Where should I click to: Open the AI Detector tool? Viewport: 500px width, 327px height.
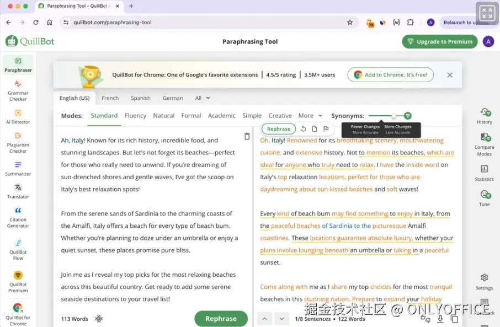tap(18, 117)
